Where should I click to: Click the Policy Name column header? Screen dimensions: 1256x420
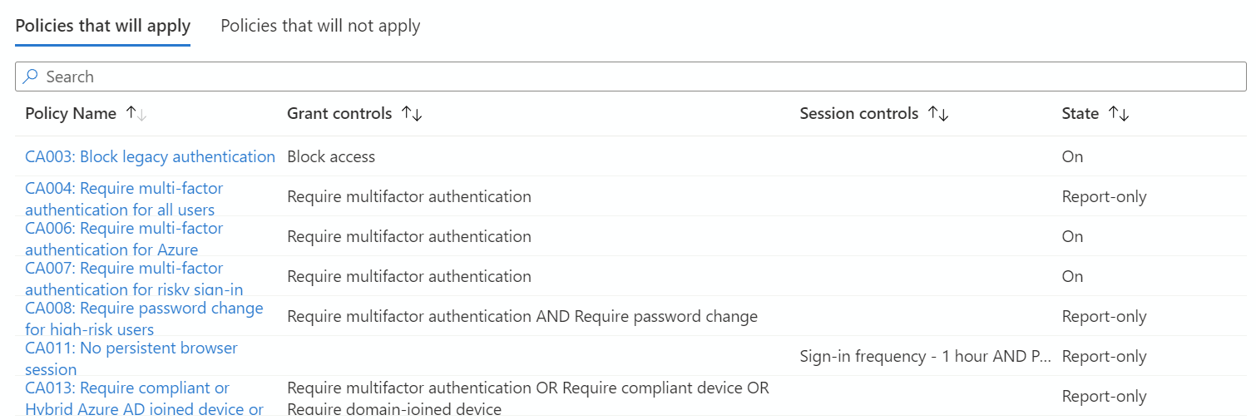click(71, 113)
